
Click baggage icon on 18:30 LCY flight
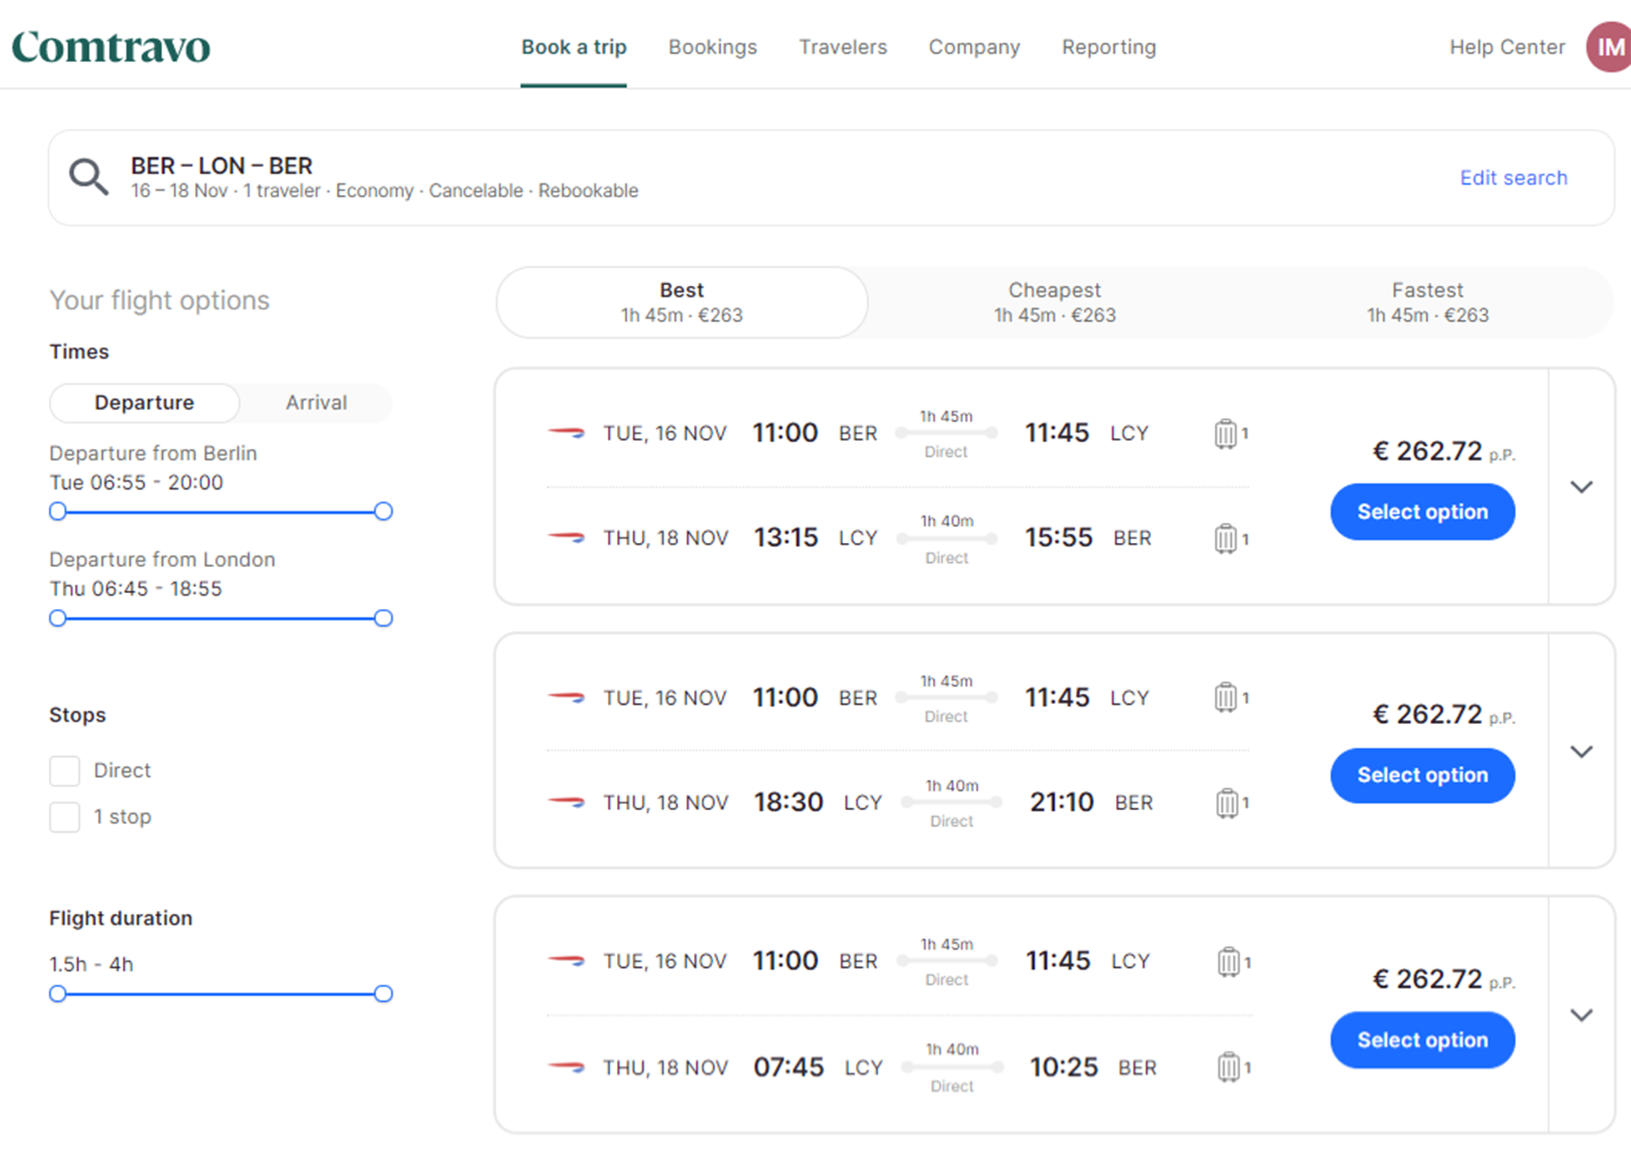(x=1227, y=803)
